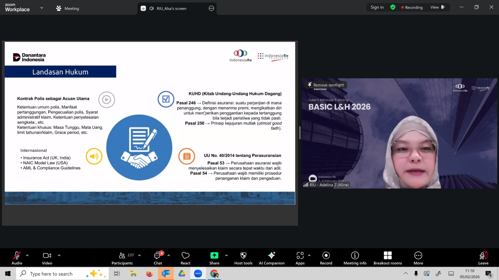Launch AI Companion
The image size is (499, 280).
pos(272,258)
